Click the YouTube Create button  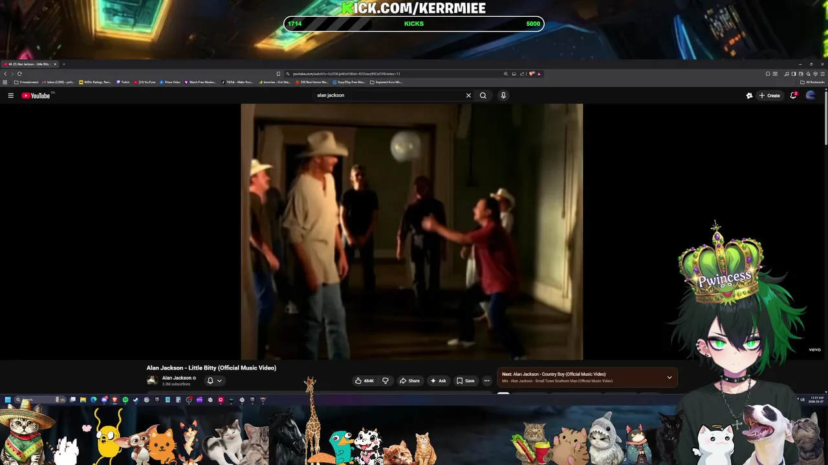coord(770,96)
